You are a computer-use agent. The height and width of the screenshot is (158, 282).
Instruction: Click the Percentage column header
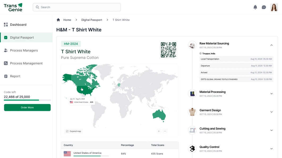127,145
